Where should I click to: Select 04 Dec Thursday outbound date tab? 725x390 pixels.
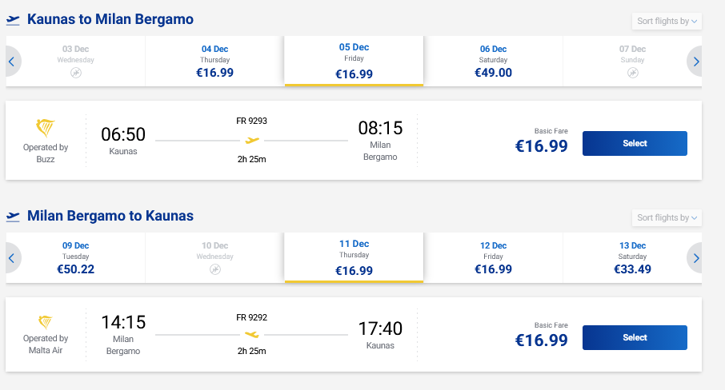215,61
